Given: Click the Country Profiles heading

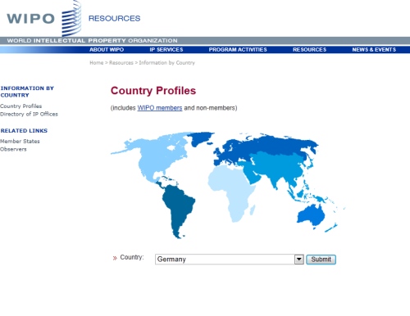Looking at the screenshot, I should click(153, 91).
